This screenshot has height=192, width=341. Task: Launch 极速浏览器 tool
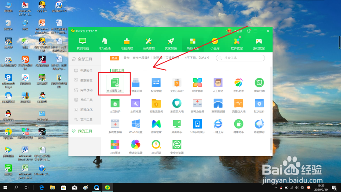136,147
